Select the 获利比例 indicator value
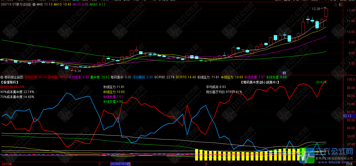 (36, 77)
